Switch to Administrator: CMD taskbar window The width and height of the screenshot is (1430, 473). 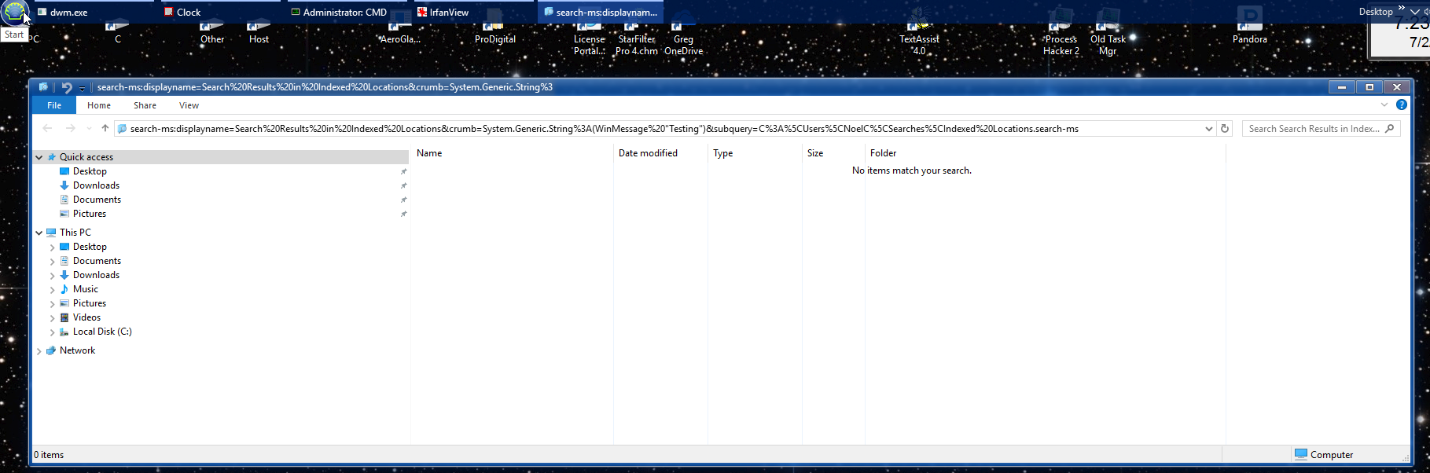click(x=345, y=12)
